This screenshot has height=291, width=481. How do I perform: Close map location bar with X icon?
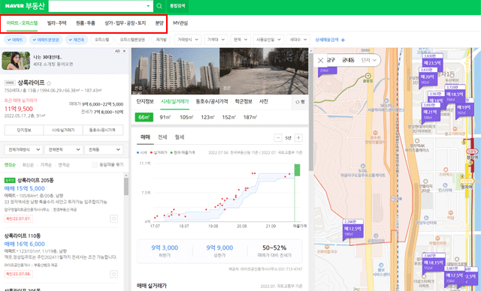point(320,60)
